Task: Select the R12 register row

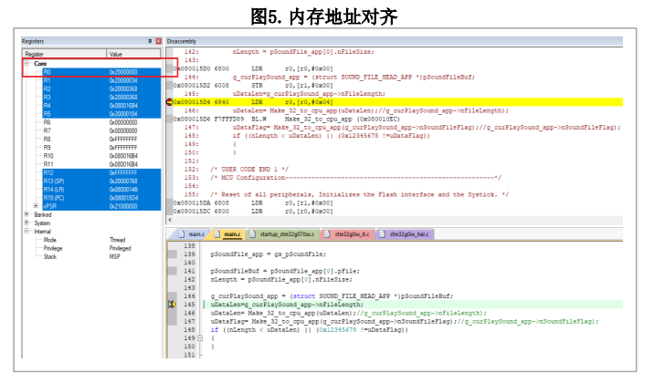Action: click(101, 172)
